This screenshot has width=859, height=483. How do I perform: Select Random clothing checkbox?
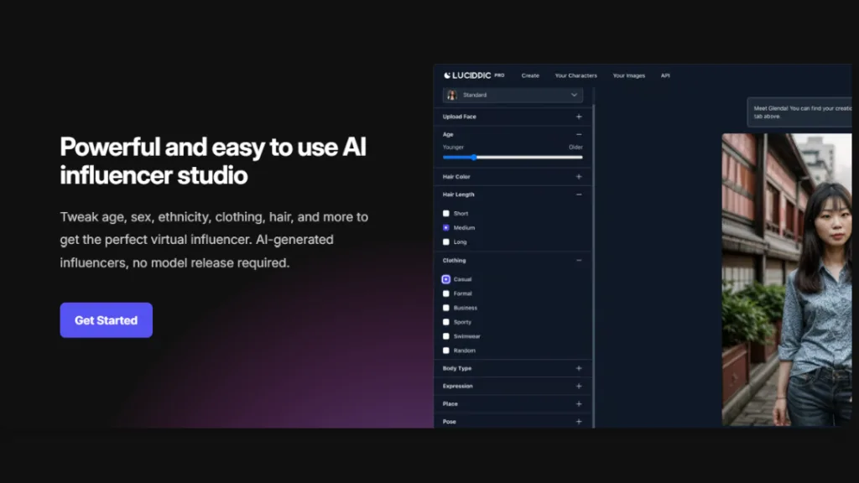pyautogui.click(x=446, y=351)
